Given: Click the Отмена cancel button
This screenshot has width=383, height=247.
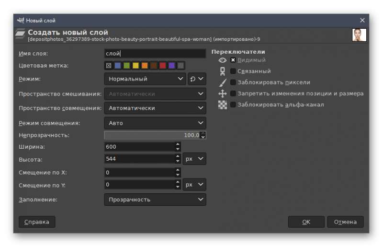Looking at the screenshot, I should pyautogui.click(x=345, y=222).
